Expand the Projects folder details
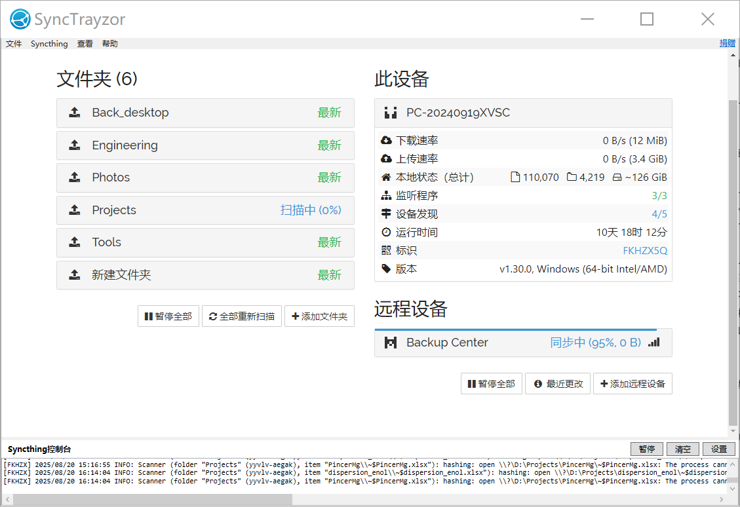The image size is (740, 507). pos(205,210)
